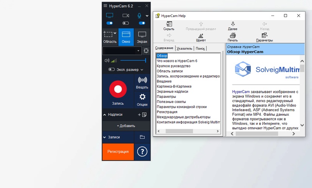Open Экранные надписи topic
This screenshot has height=188, width=312.
[x=172, y=92]
